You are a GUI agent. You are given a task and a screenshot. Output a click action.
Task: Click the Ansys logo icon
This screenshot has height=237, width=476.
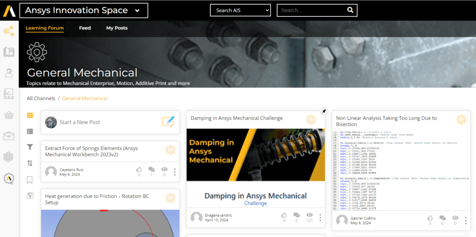(9, 11)
